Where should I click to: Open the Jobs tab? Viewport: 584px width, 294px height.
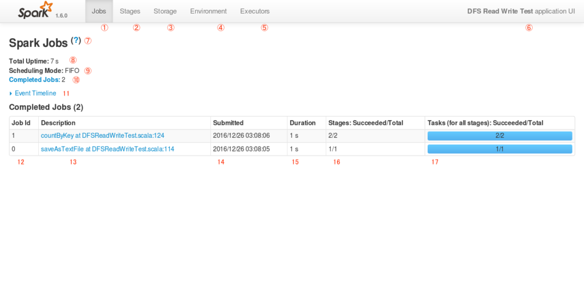click(99, 11)
